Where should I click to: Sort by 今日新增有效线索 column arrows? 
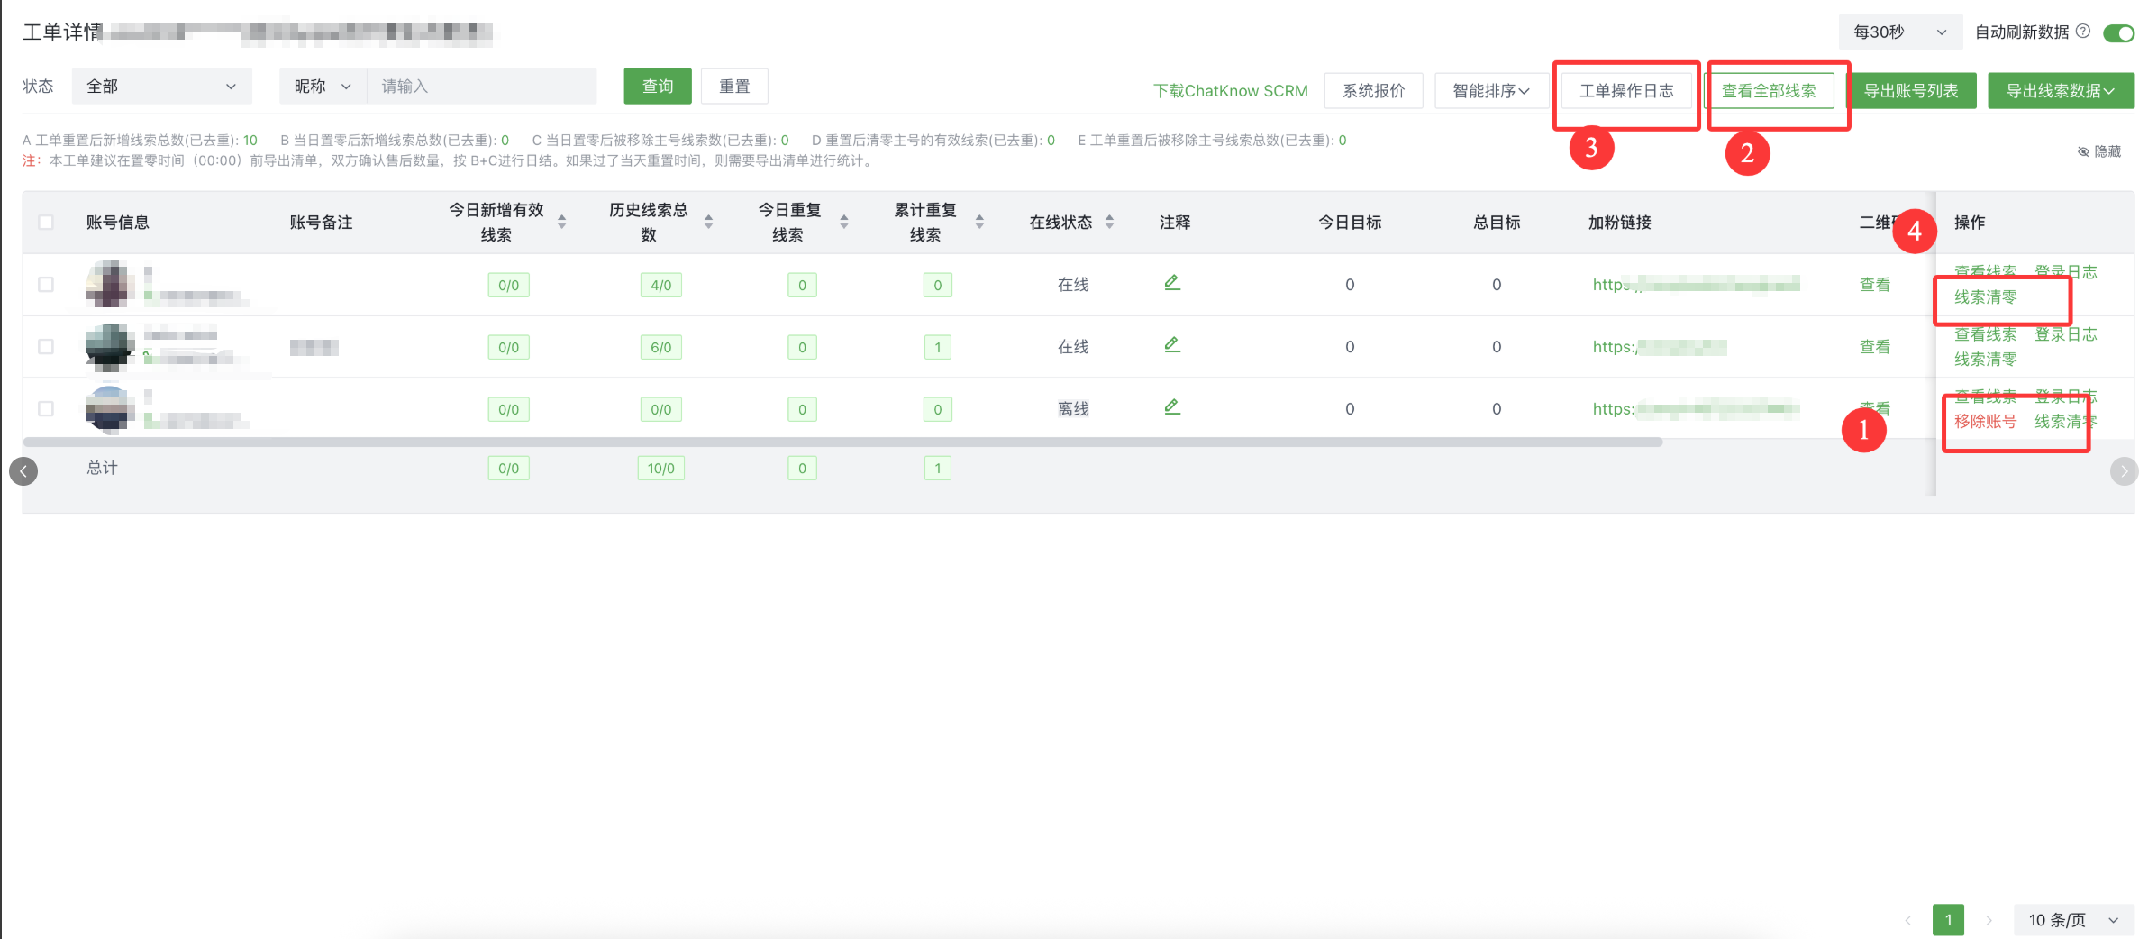click(x=561, y=222)
